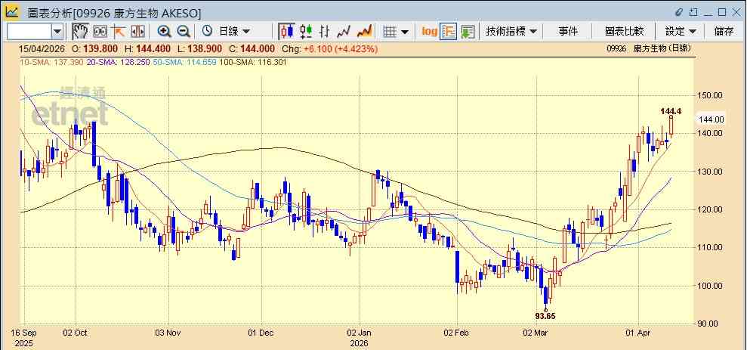
Task: Zoom in on the chart
Action: tap(165, 32)
